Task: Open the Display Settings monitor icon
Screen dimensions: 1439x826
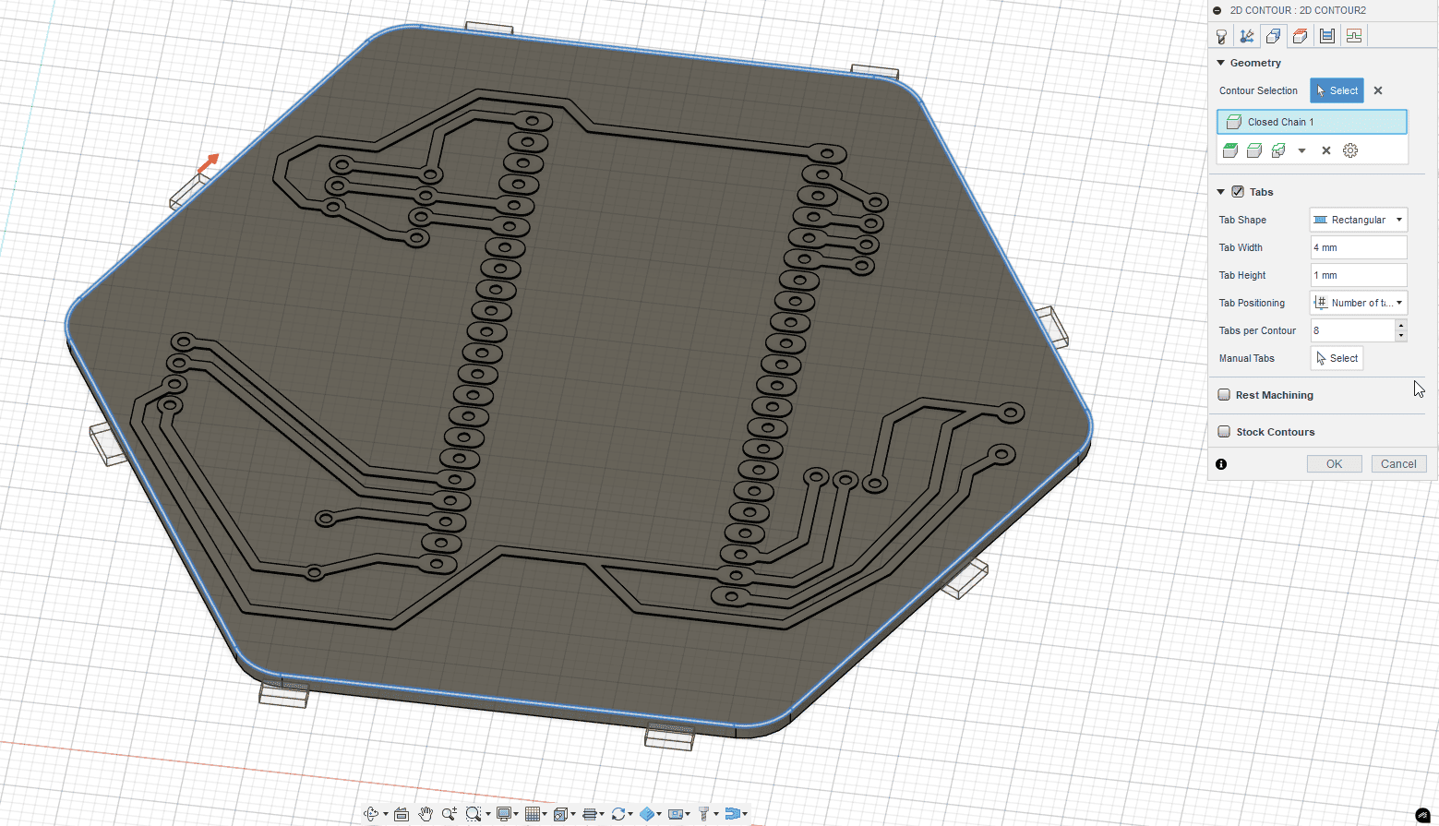Action: click(504, 814)
